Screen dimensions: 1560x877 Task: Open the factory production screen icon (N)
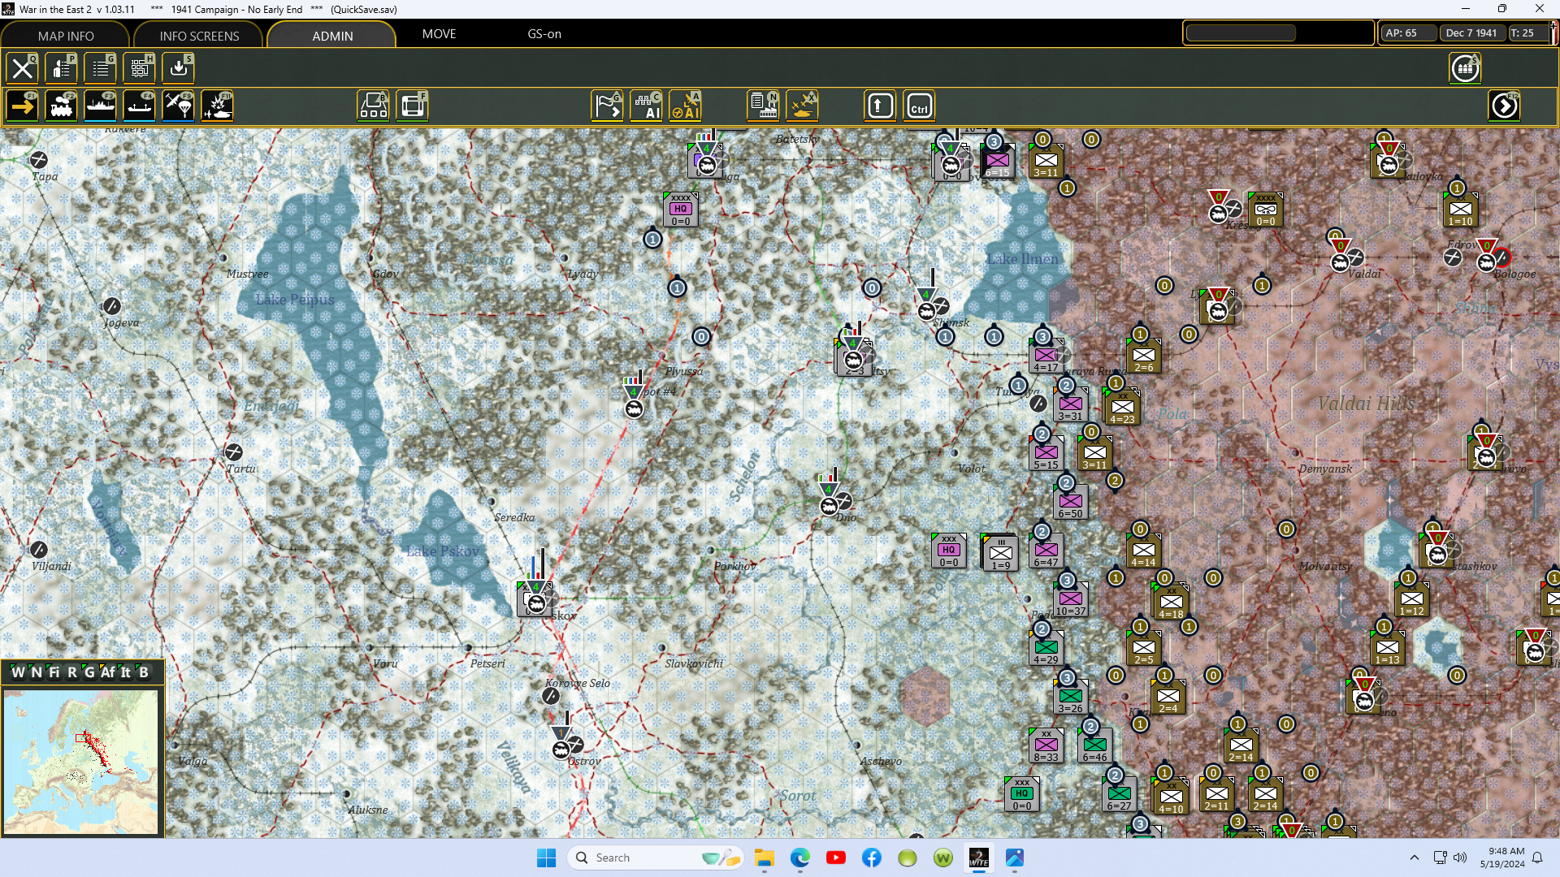coord(763,106)
